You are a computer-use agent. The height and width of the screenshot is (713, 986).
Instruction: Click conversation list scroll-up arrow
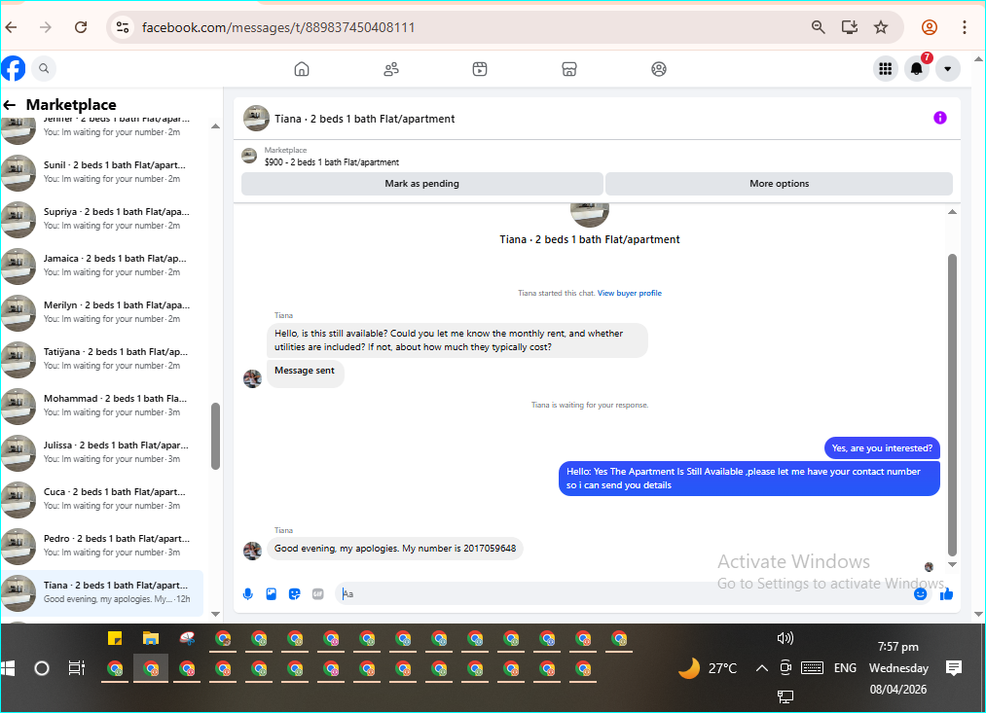[216, 126]
